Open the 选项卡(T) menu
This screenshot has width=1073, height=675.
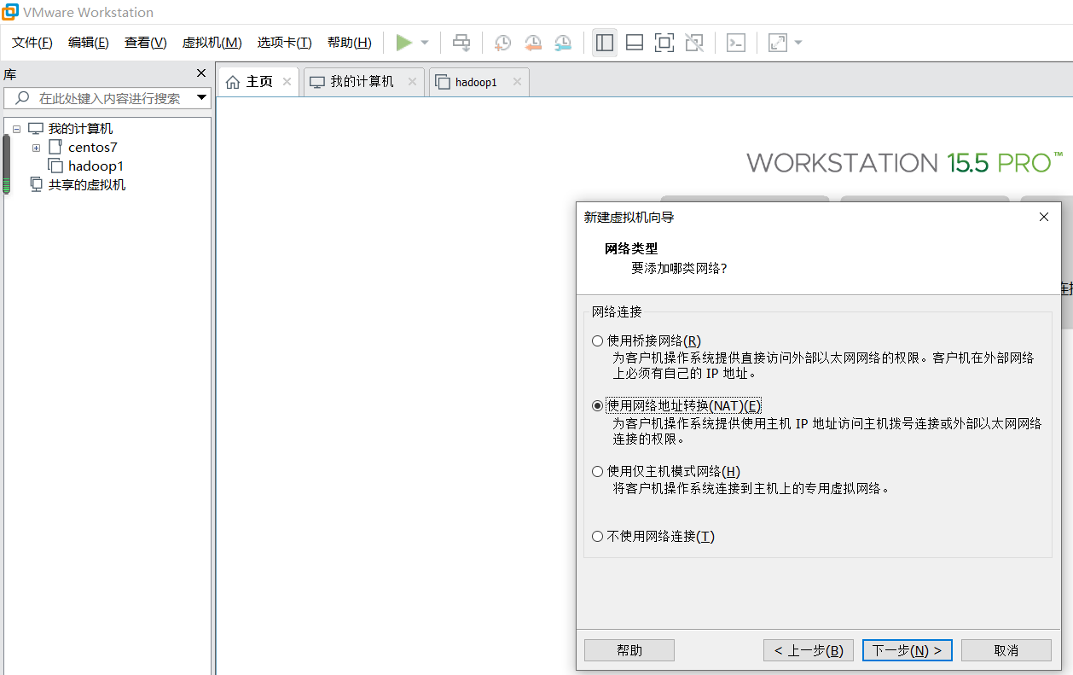[285, 43]
